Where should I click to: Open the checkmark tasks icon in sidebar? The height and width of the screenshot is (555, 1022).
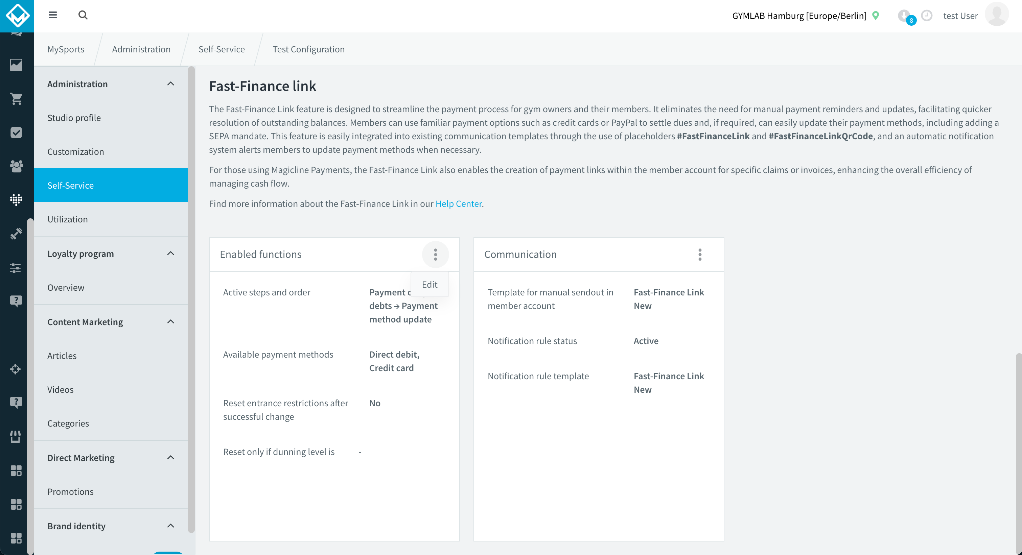click(x=16, y=132)
